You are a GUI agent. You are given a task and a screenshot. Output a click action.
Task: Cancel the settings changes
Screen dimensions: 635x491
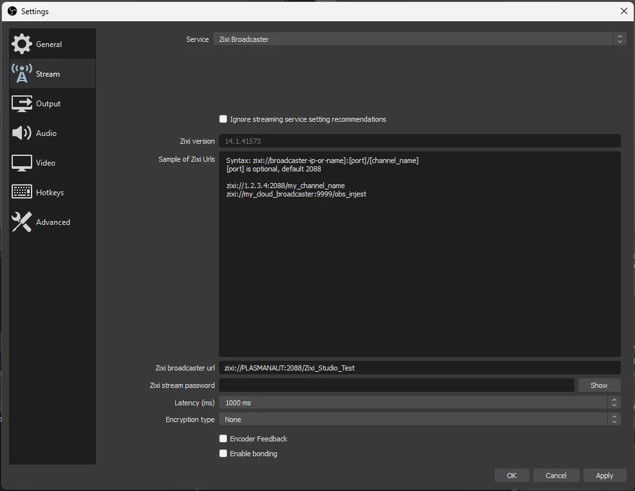coord(556,476)
